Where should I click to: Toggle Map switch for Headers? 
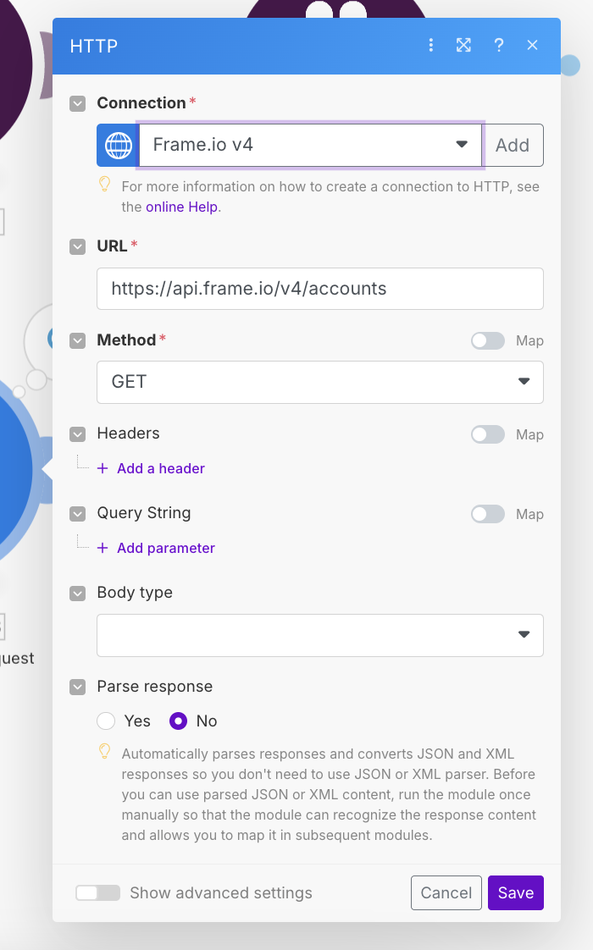tap(488, 435)
